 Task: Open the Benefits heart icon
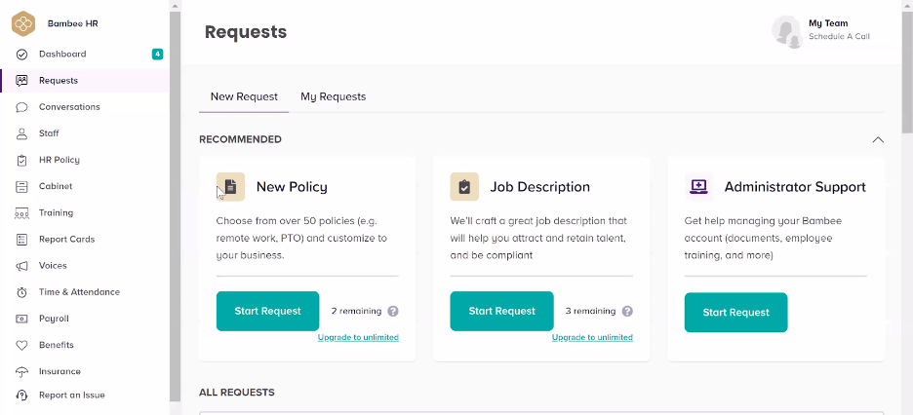(21, 345)
